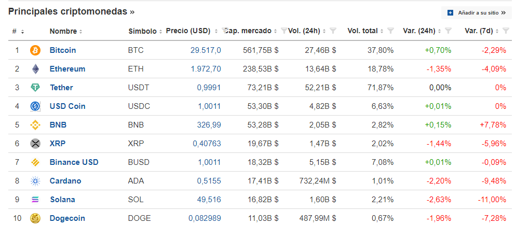Open the filter for Vol. (24h) column
Image resolution: width=529 pixels, height=239 pixels.
pyautogui.click(x=333, y=31)
